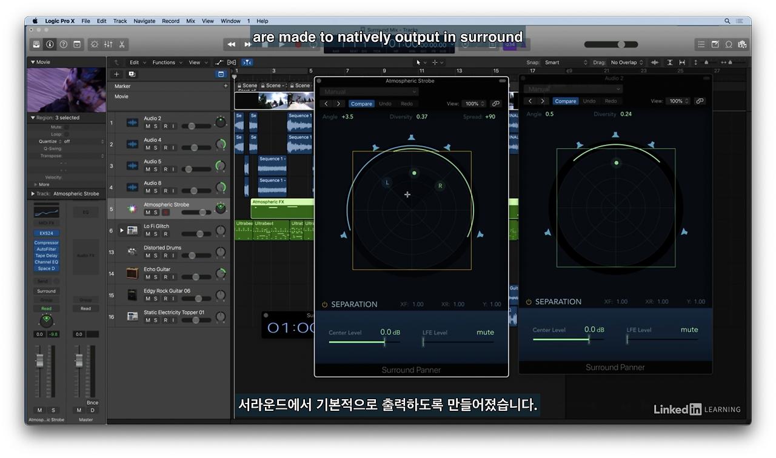Viewport: 776px width, 458px height.
Task: Click the Audio 2 track waveform icon
Action: click(x=132, y=123)
